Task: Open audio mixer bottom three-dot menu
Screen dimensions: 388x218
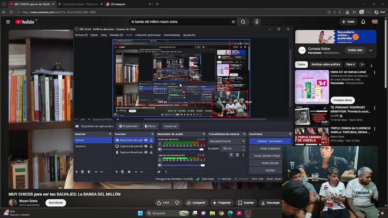Action: point(166,172)
